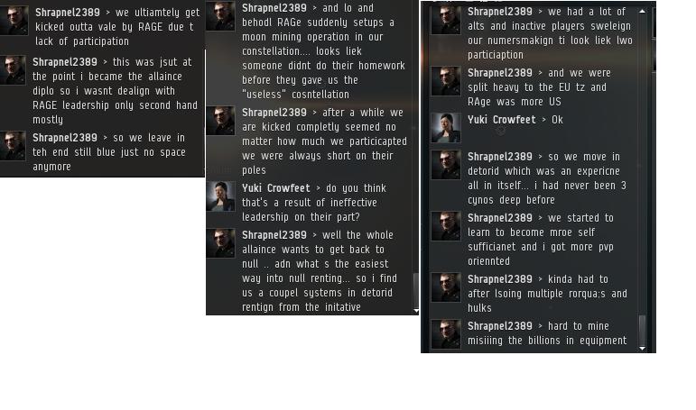Click Shrapnel2389 name in 'we had a lot of alts'
Image resolution: width=696 pixels, height=410 pixels.
pyautogui.click(x=500, y=12)
